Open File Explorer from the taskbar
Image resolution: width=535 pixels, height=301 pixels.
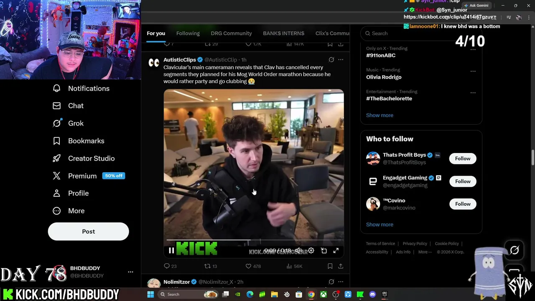point(274,294)
